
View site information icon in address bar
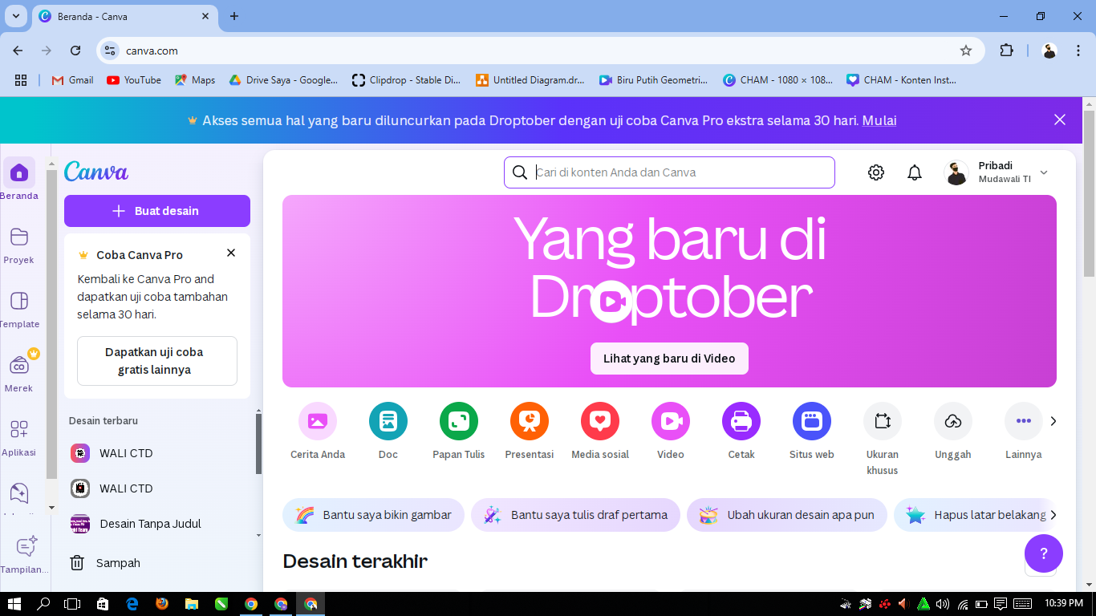tap(111, 51)
